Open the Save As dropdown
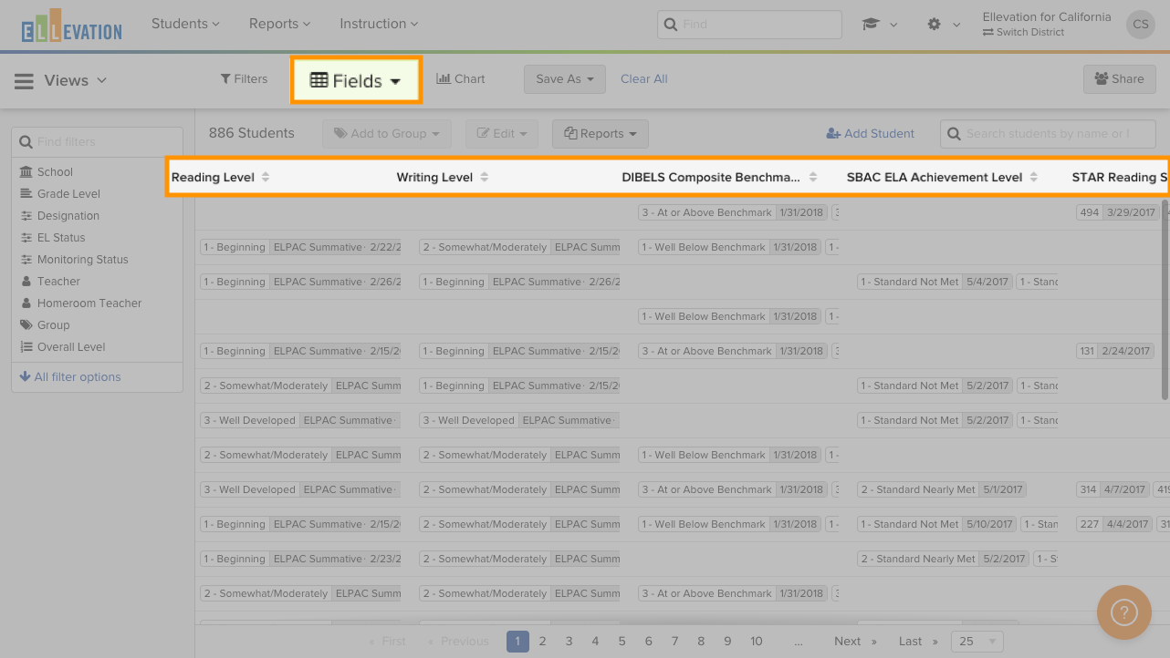 tap(565, 79)
